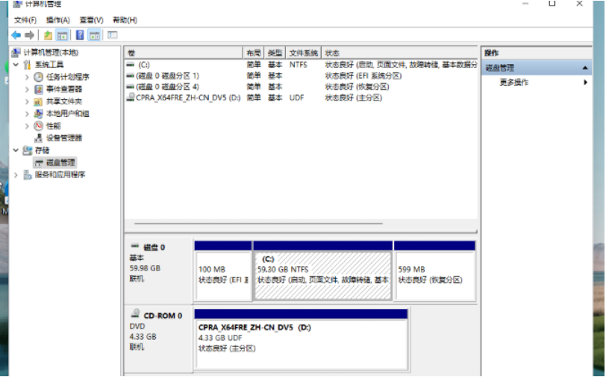
Task: Open the 帮助(H) menu
Action: coord(125,20)
